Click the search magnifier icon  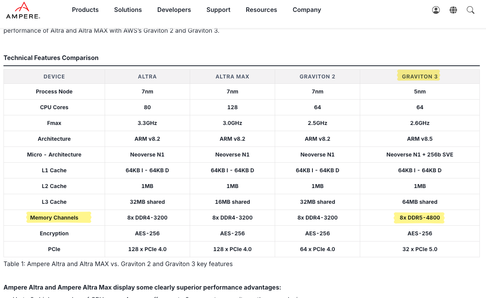tap(471, 10)
